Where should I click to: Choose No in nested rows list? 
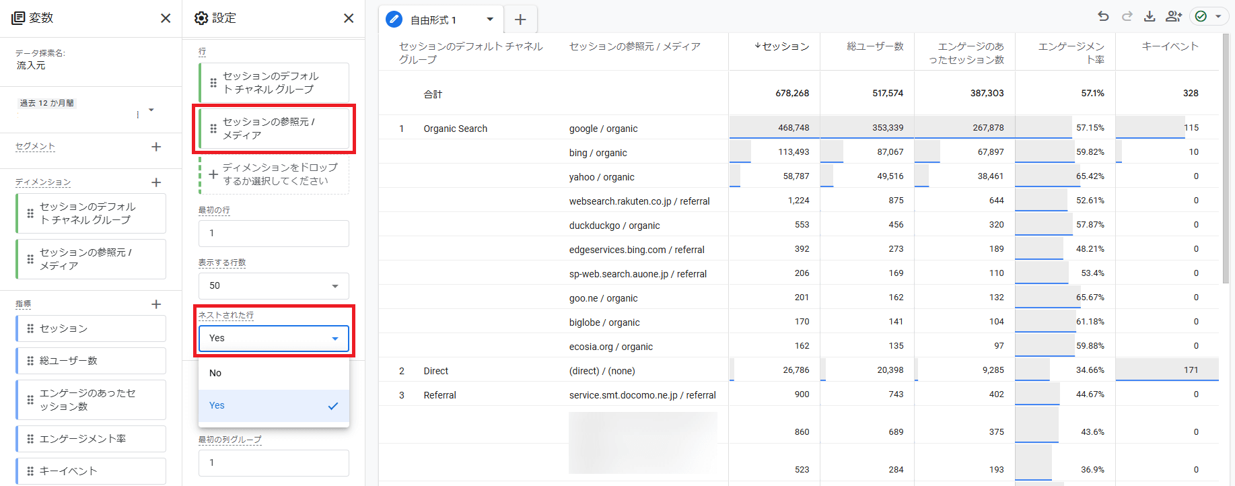(x=273, y=373)
